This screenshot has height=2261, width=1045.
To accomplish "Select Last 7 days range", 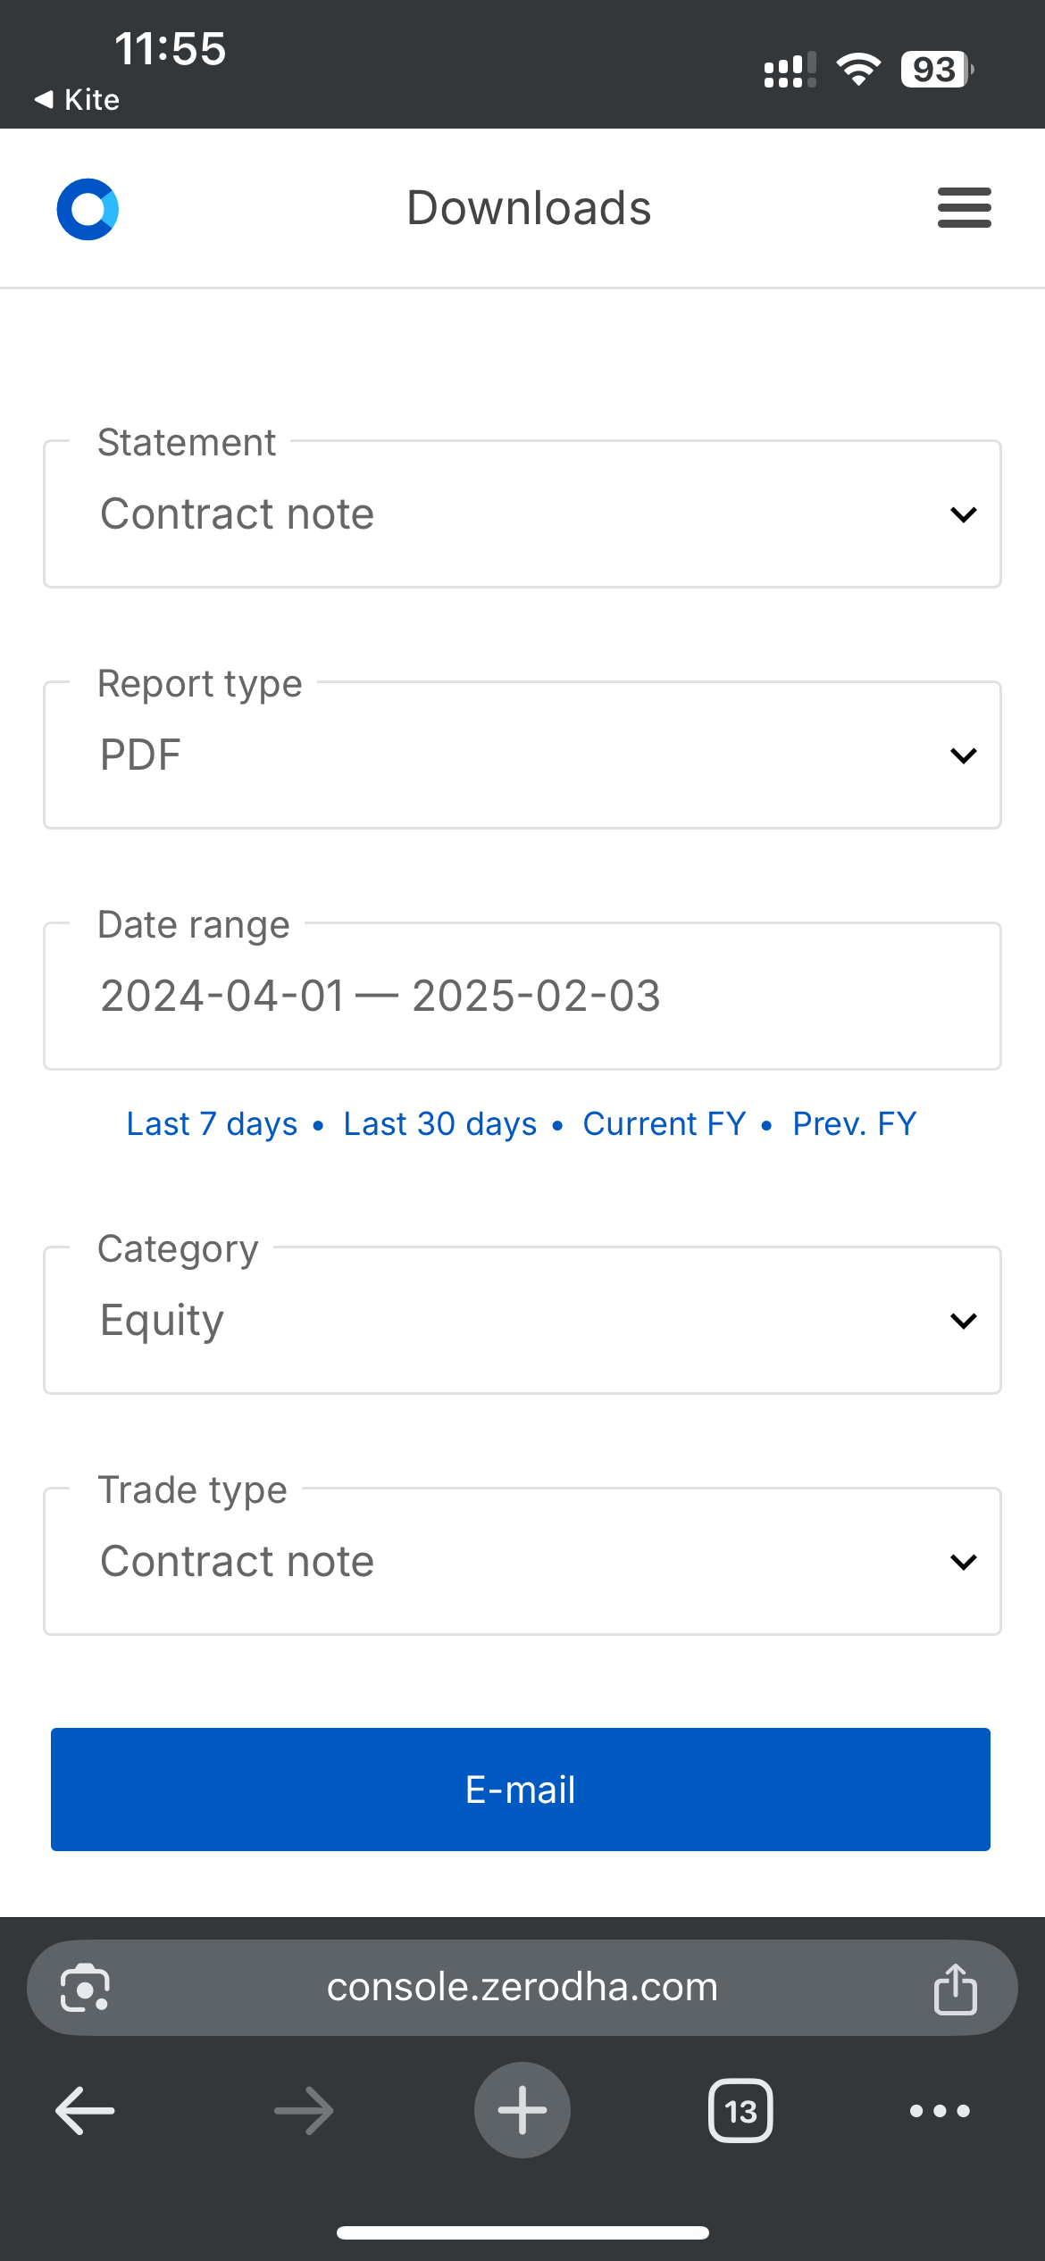I will click(x=212, y=1123).
